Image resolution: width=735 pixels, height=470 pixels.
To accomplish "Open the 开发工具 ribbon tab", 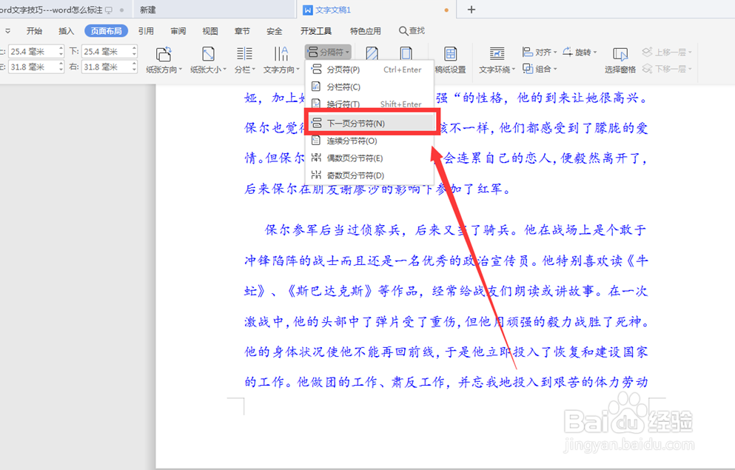I will (x=316, y=31).
